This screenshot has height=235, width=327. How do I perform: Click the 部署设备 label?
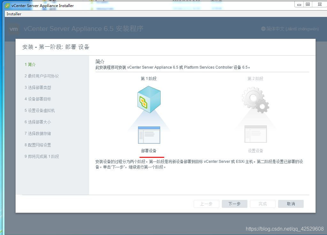tap(149, 151)
